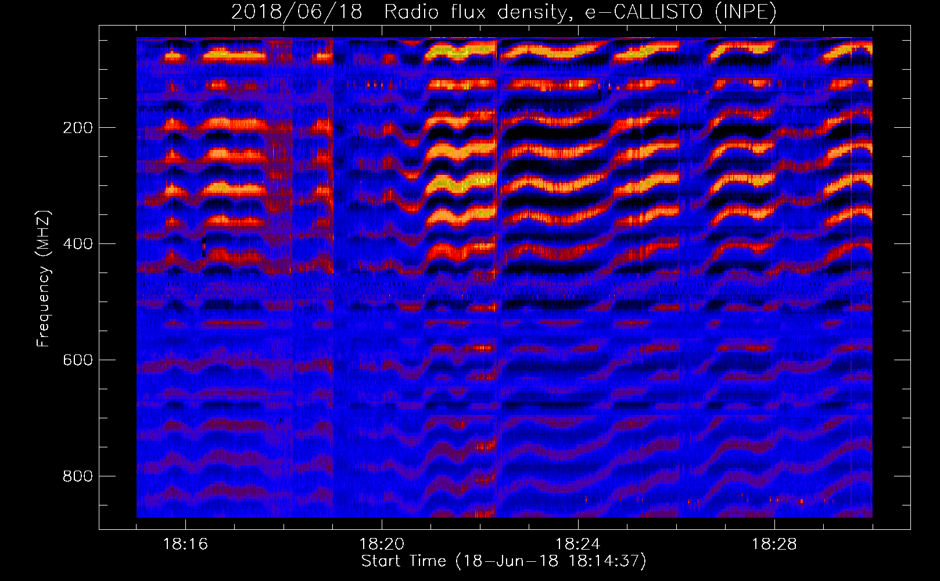
Task: Click the plot title "Radio flux density, e-CALLISTO (INPE)"
Action: coord(580,12)
